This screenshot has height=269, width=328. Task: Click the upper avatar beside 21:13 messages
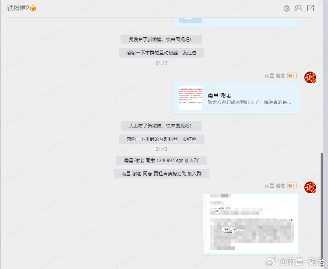coord(310,77)
